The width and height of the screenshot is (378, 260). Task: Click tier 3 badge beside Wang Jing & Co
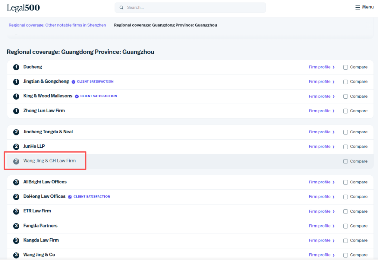pos(16,255)
